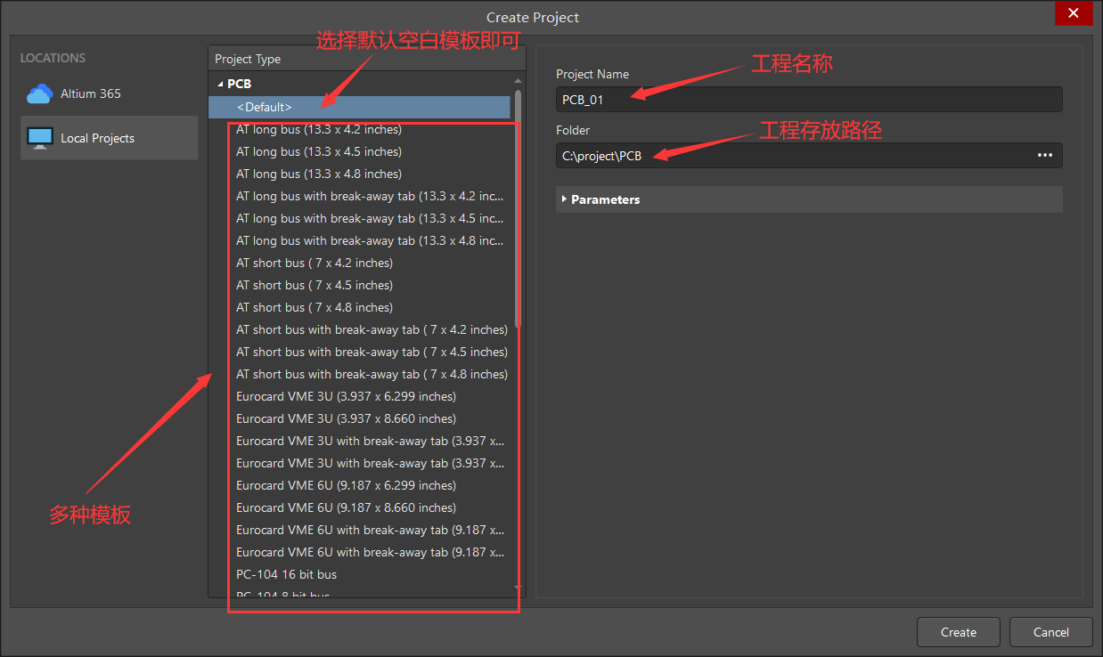The image size is (1103, 657).
Task: Click the template list vertical scrollbar
Action: 518,209
